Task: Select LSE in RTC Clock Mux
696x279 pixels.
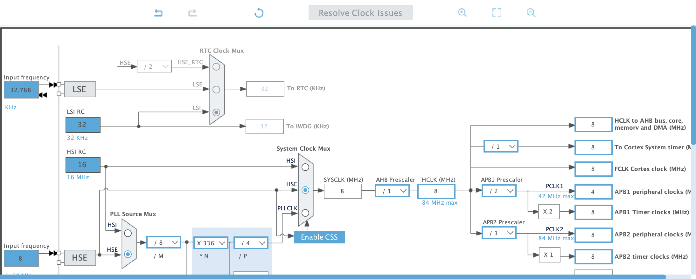Action: click(x=216, y=90)
